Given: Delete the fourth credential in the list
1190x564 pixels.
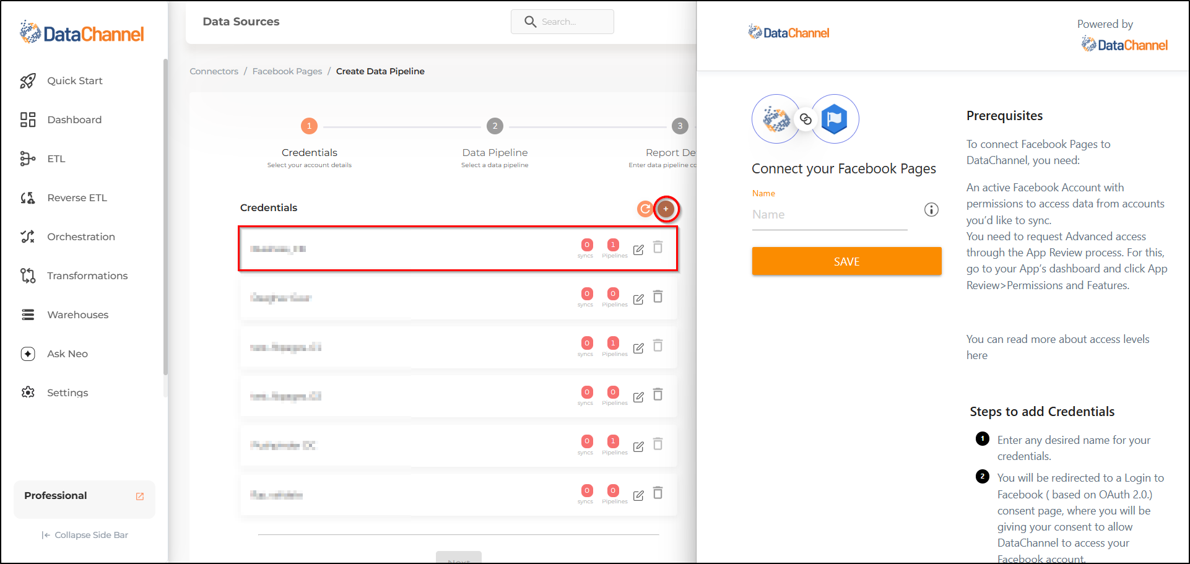Looking at the screenshot, I should pyautogui.click(x=658, y=394).
